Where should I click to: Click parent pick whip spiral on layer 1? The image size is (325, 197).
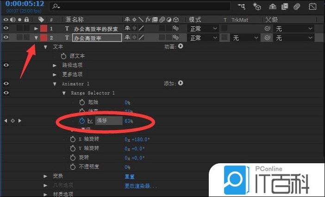tap(268, 28)
